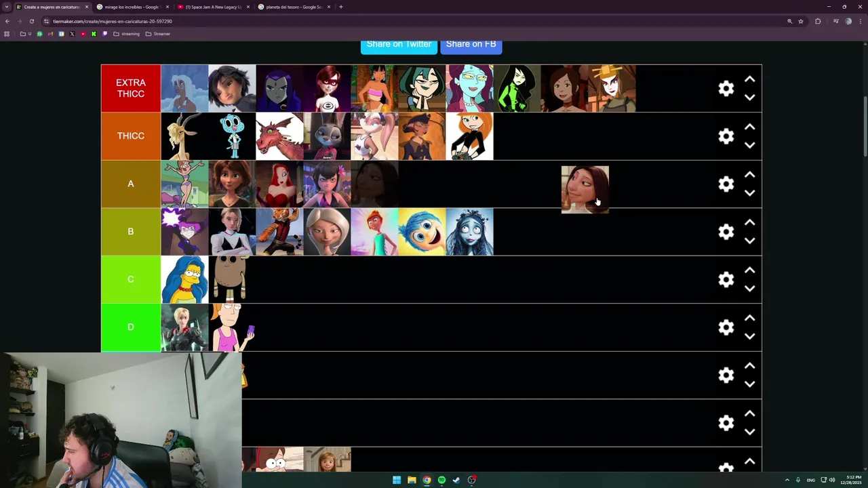This screenshot has width=868, height=488.
Task: Switch to tiermaker 'Create a mujeres' tab
Action: (52, 7)
